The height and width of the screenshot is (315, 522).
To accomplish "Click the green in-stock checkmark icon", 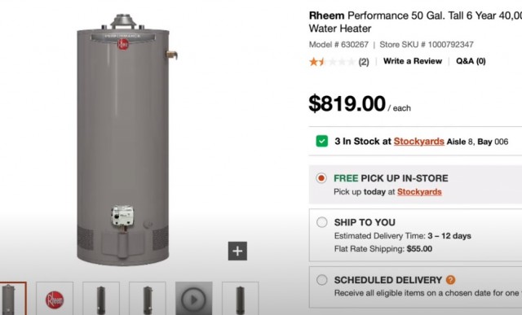I will pyautogui.click(x=322, y=141).
